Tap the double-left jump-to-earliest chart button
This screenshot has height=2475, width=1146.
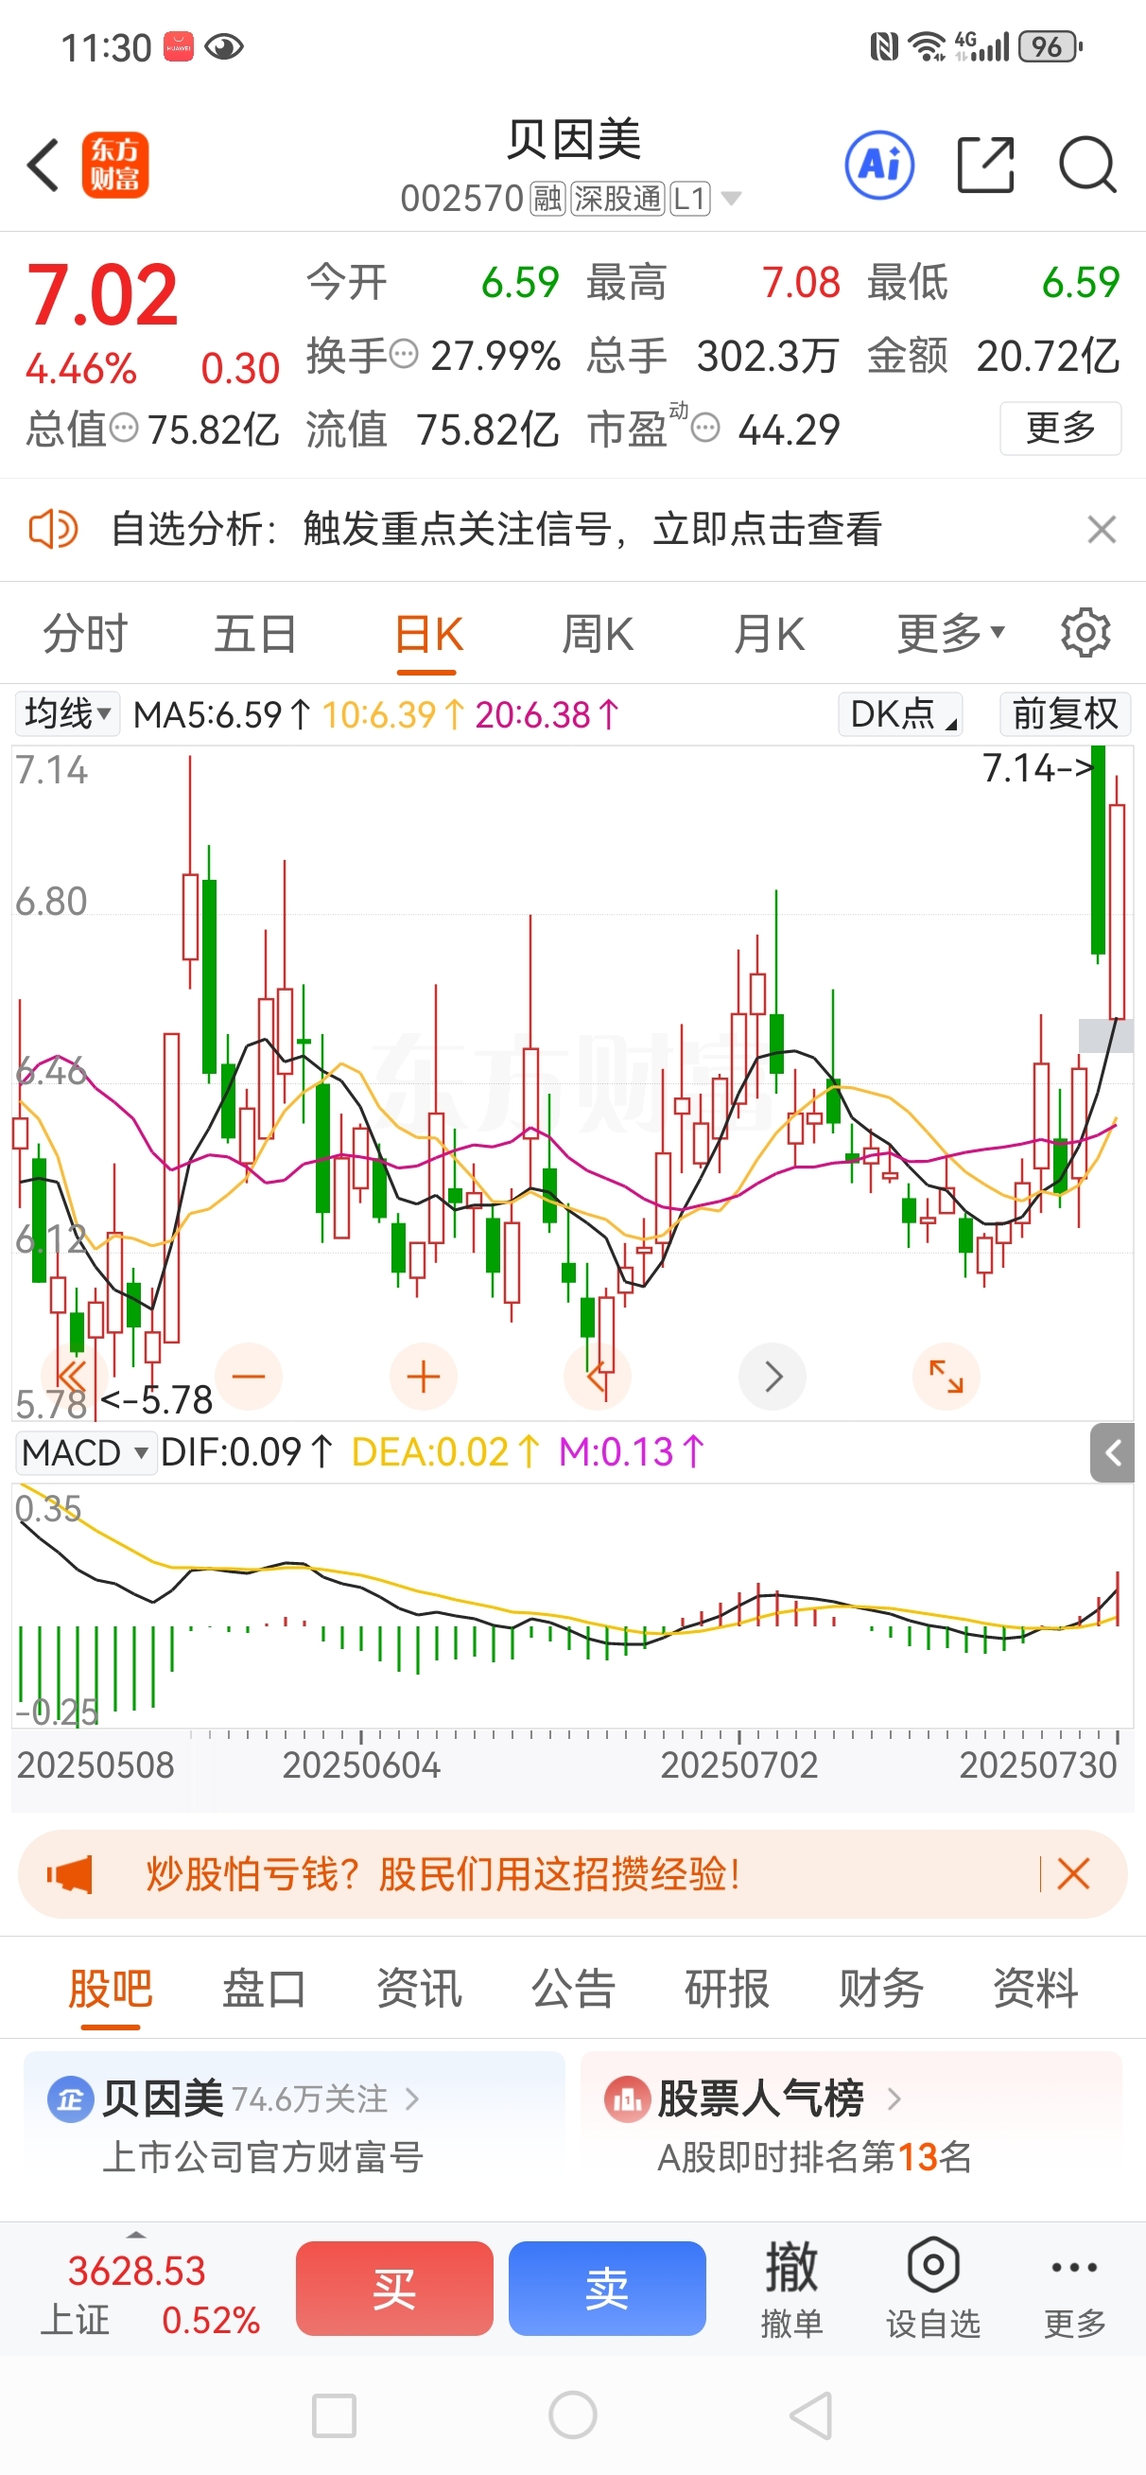click(x=73, y=1376)
